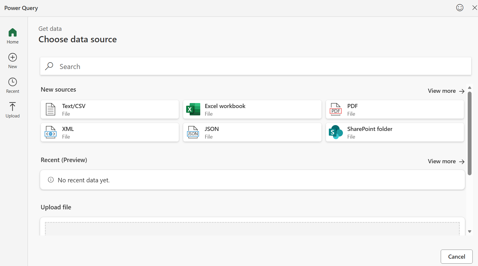Choose the PDF file icon

tap(336, 109)
